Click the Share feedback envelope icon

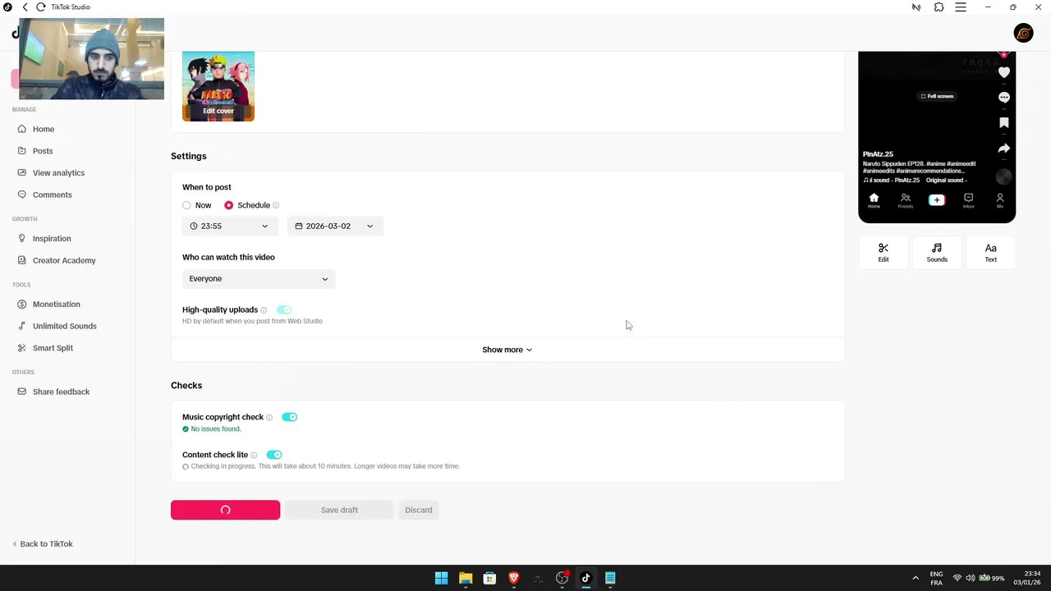[22, 392]
